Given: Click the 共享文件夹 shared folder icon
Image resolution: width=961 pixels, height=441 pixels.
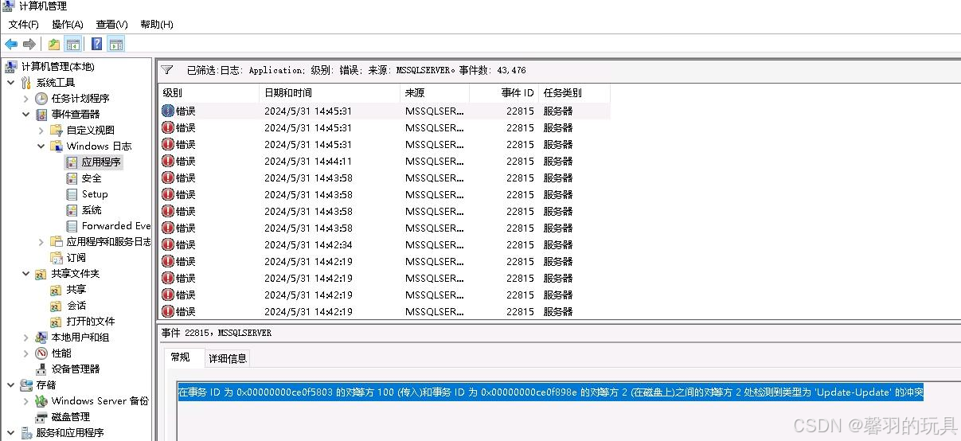Looking at the screenshot, I should click(x=41, y=274).
